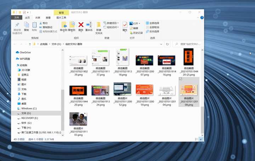Switch to the Home (主页) tab

[x=27, y=18]
